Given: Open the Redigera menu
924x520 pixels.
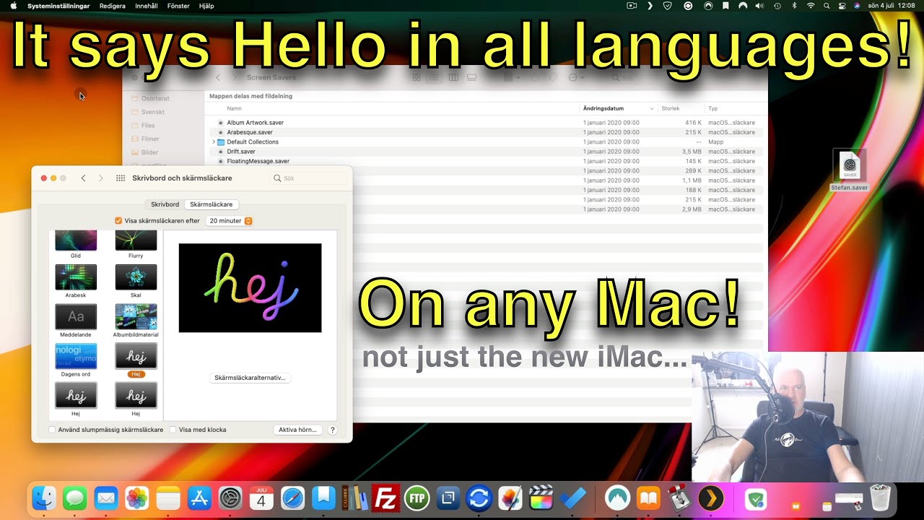Looking at the screenshot, I should [112, 6].
